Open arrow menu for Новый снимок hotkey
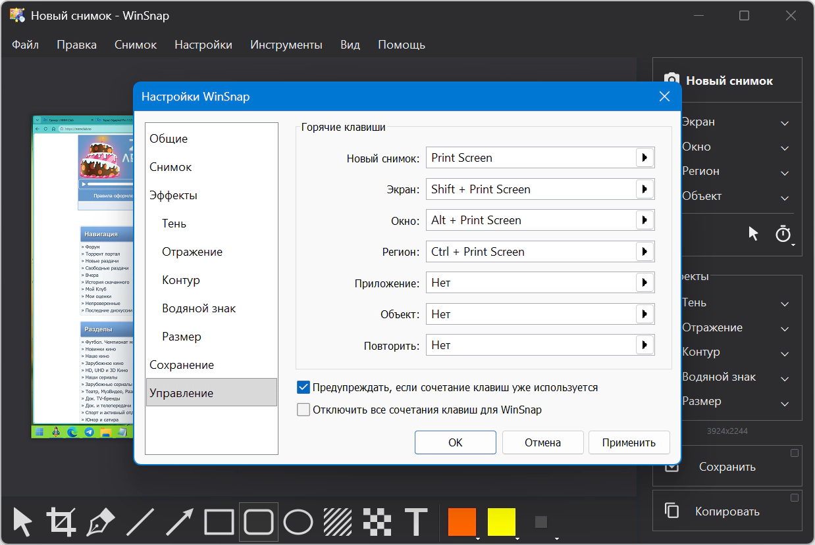815x545 pixels. pyautogui.click(x=644, y=158)
